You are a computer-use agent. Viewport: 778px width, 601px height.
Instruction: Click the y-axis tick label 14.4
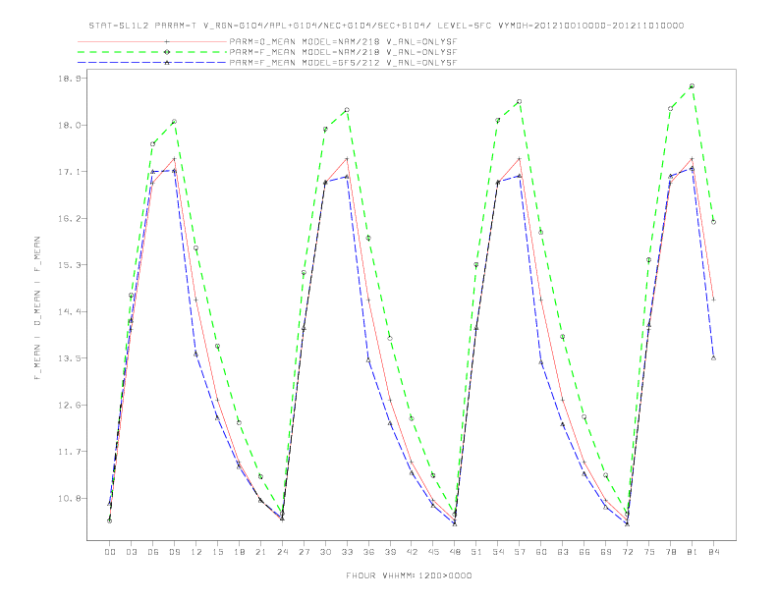[x=69, y=311]
